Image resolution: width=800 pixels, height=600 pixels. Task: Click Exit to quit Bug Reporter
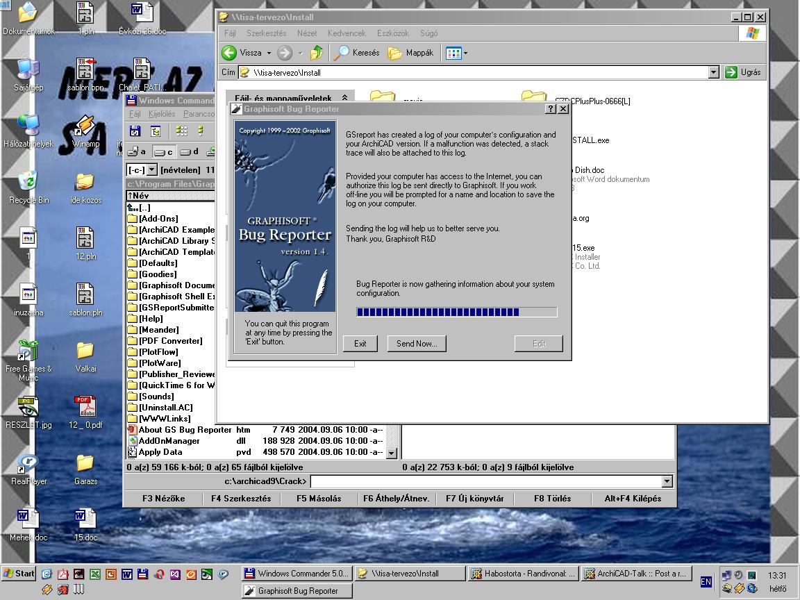click(360, 343)
